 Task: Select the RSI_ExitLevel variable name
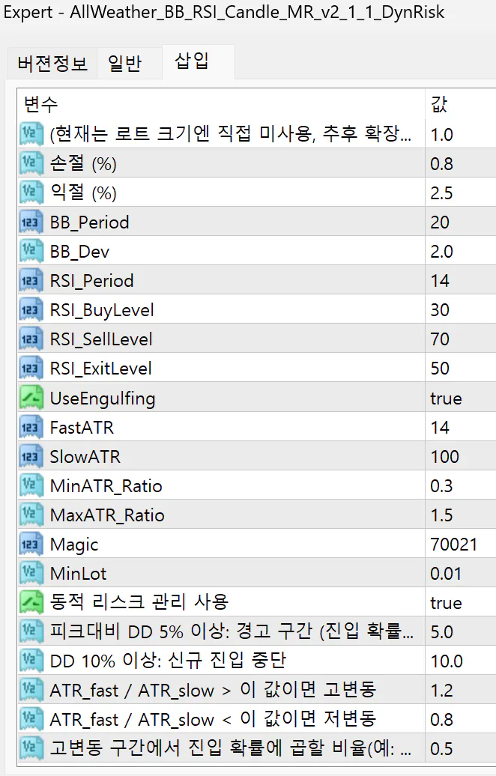tap(100, 369)
